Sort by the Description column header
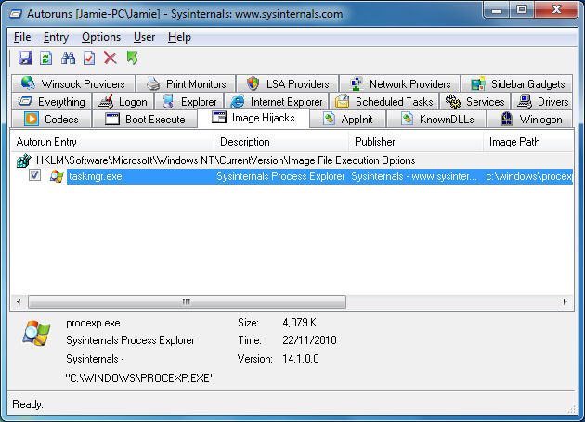The image size is (585, 422). [x=281, y=142]
